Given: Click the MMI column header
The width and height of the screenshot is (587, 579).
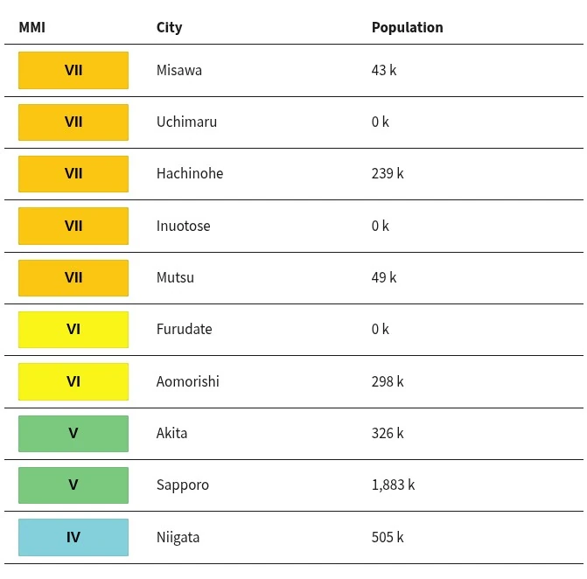Looking at the screenshot, I should coord(32,27).
